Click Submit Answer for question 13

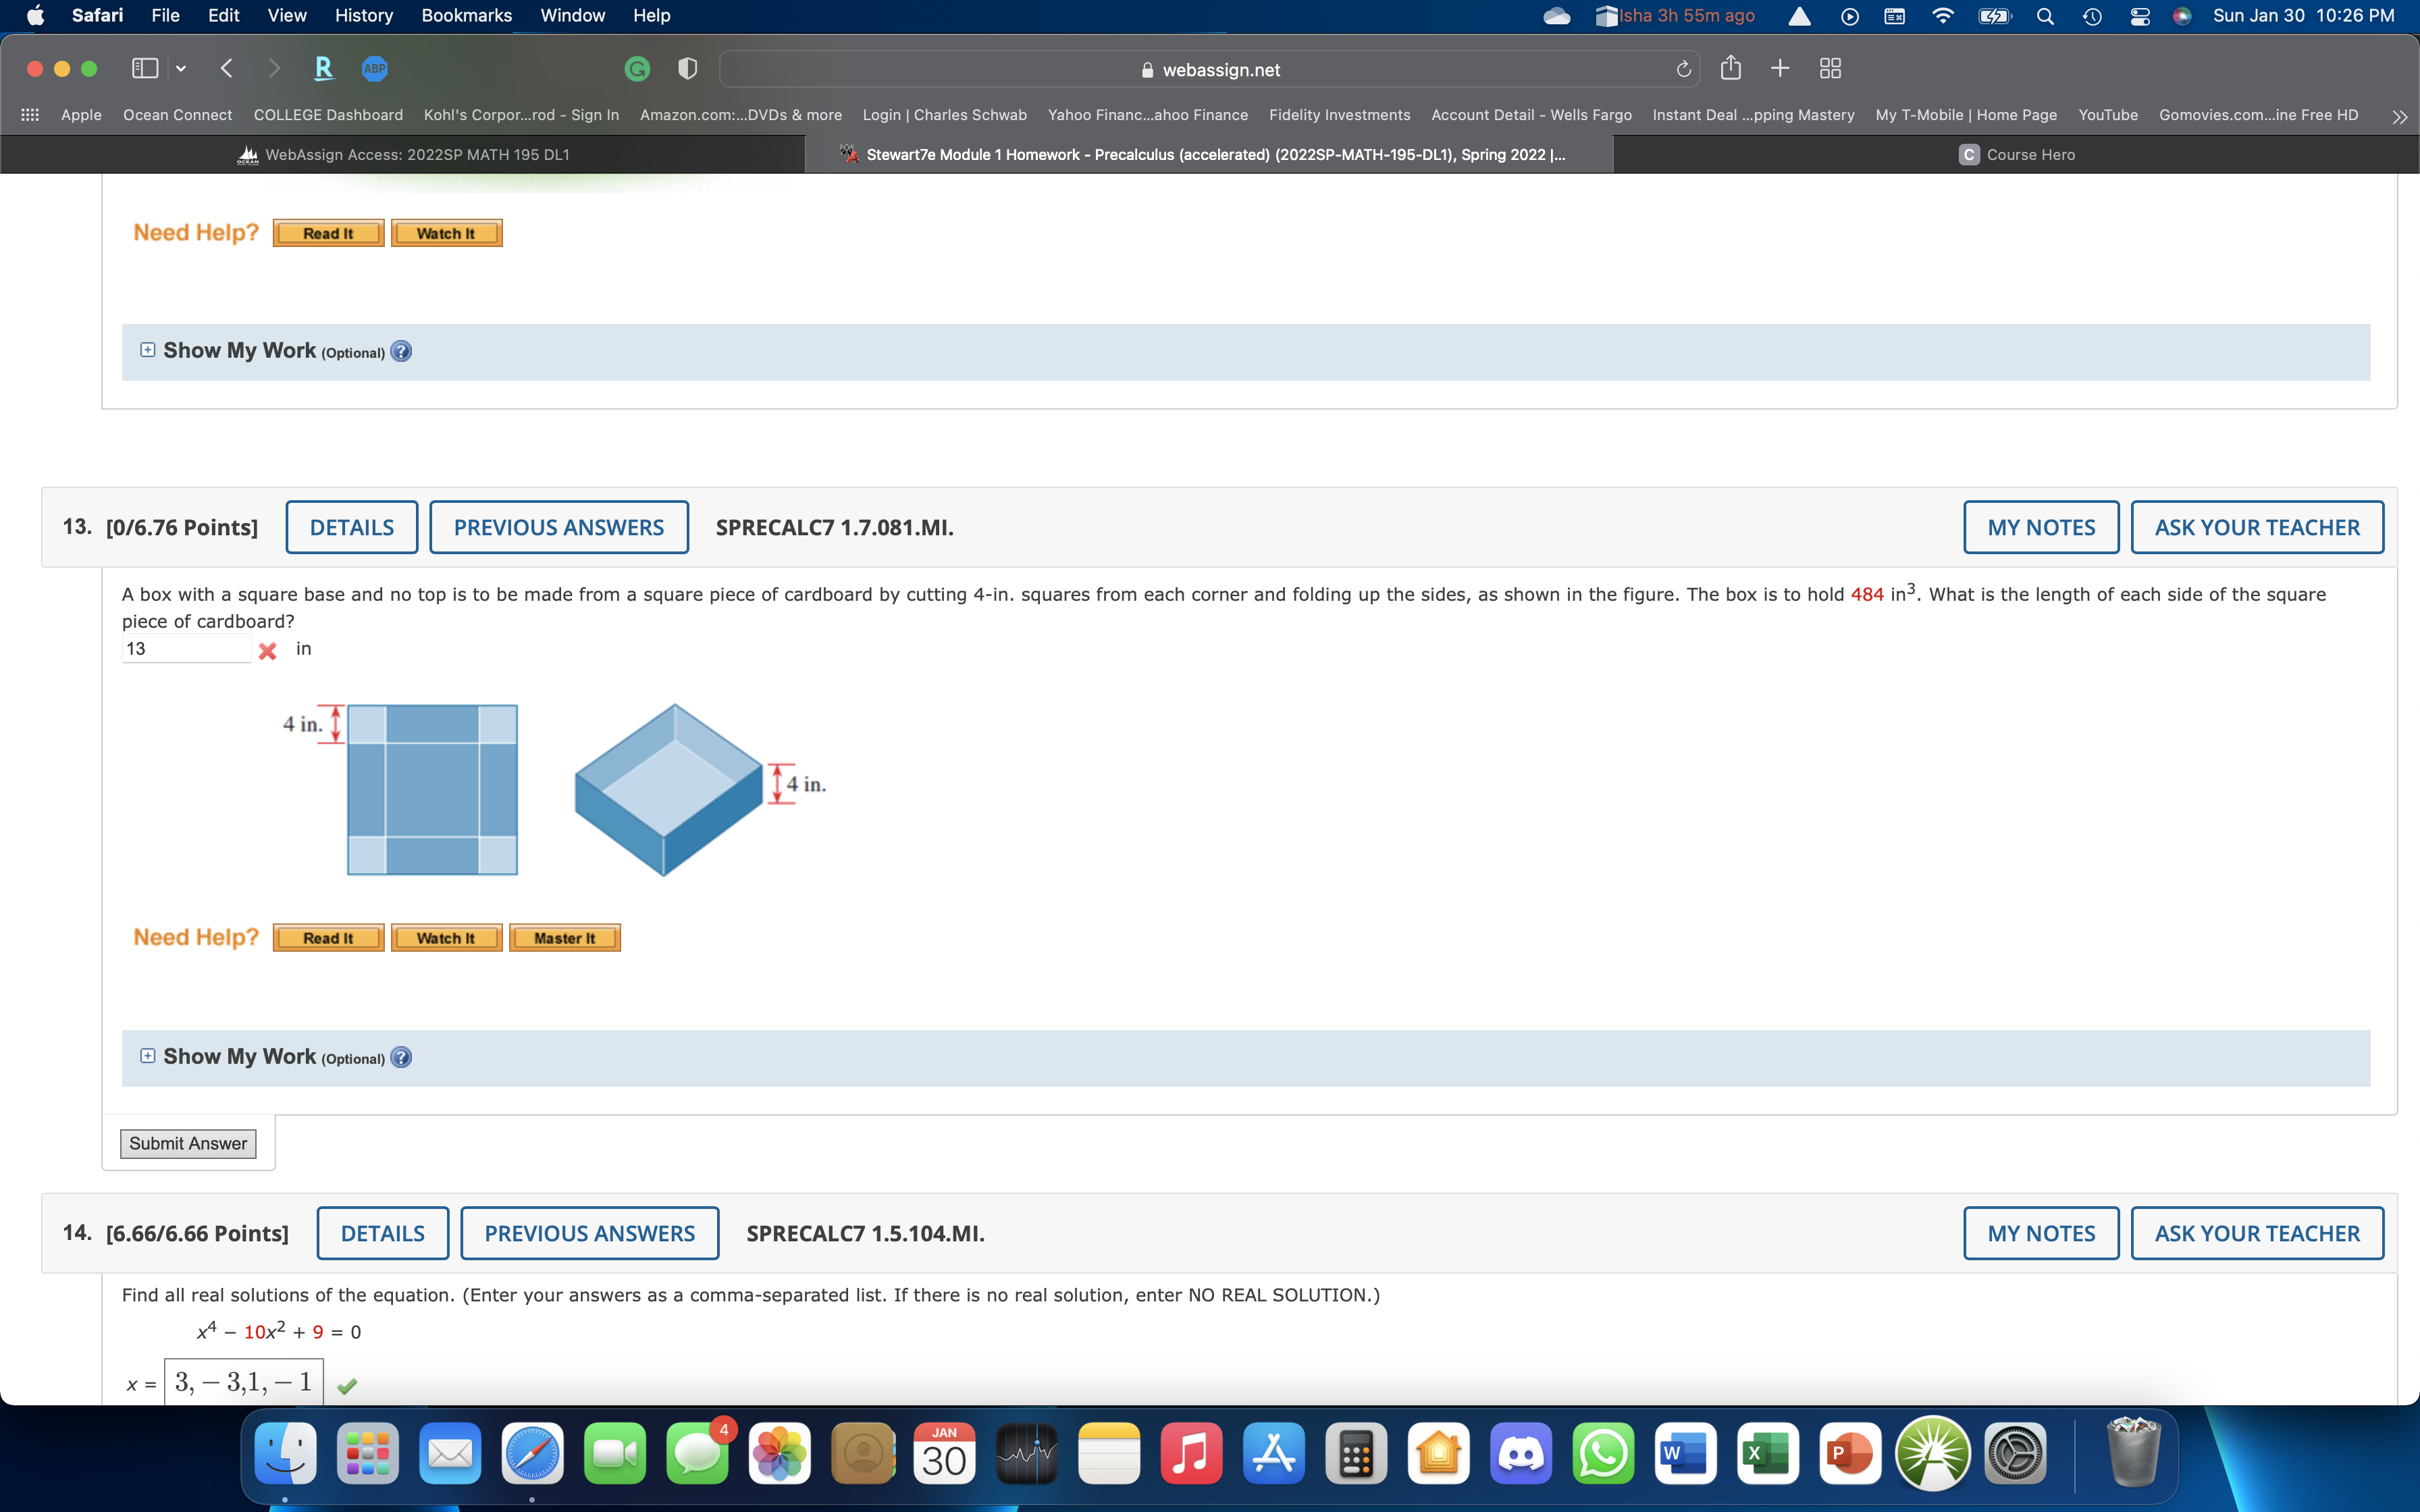(187, 1143)
